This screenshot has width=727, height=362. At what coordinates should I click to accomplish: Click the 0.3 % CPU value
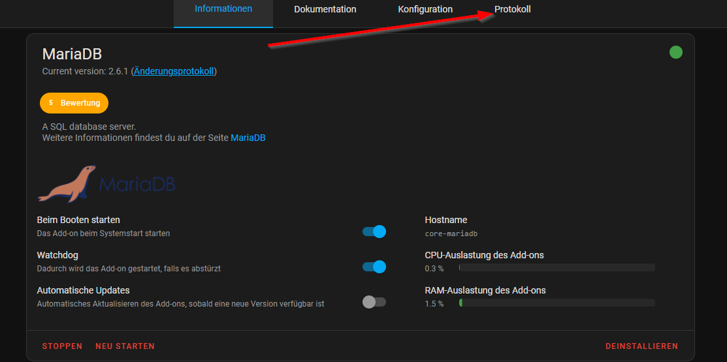(434, 269)
